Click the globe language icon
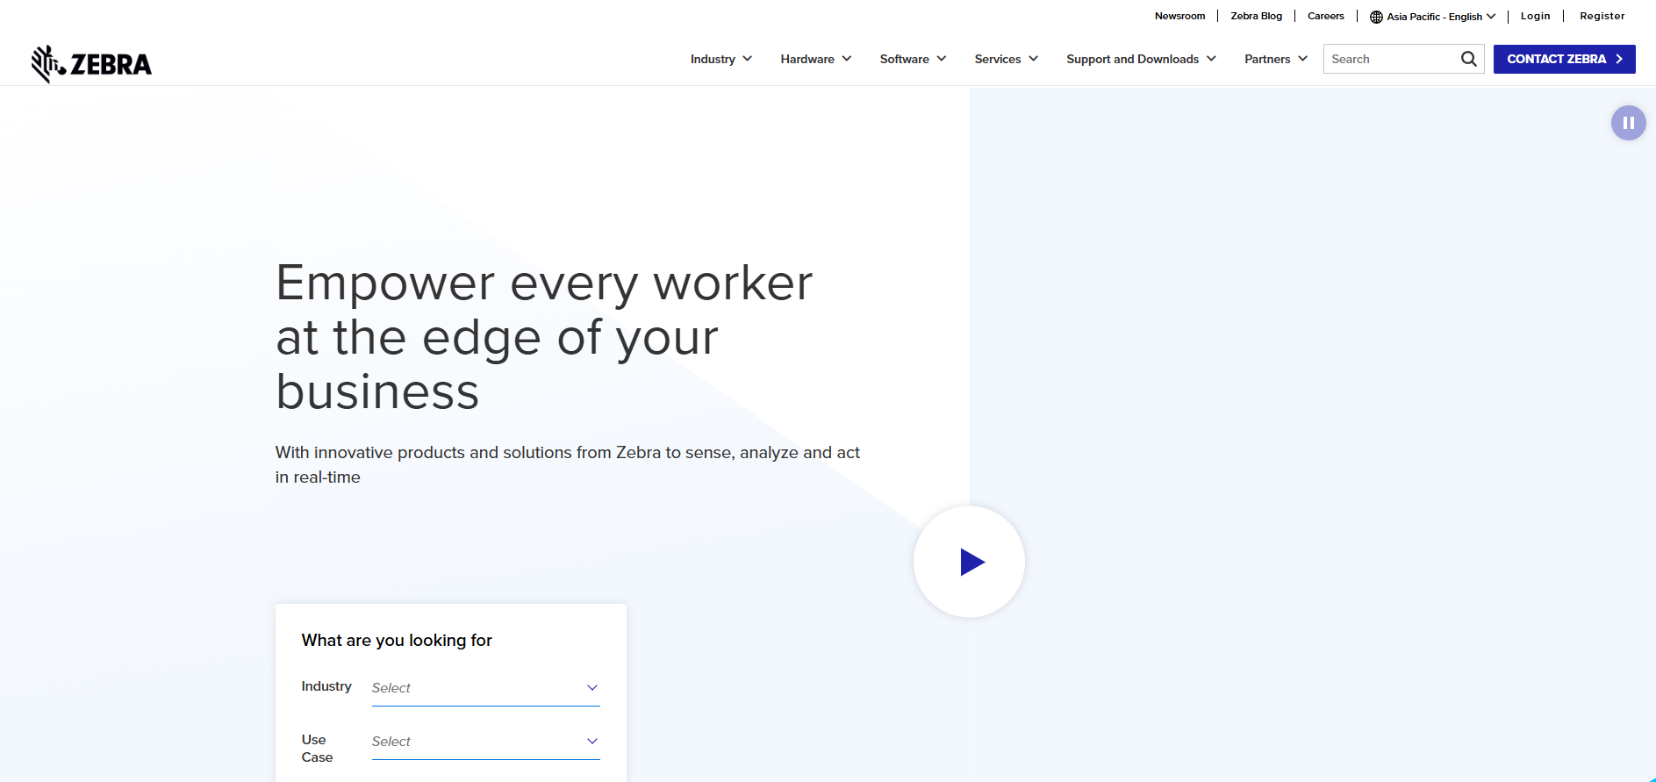 (1376, 17)
